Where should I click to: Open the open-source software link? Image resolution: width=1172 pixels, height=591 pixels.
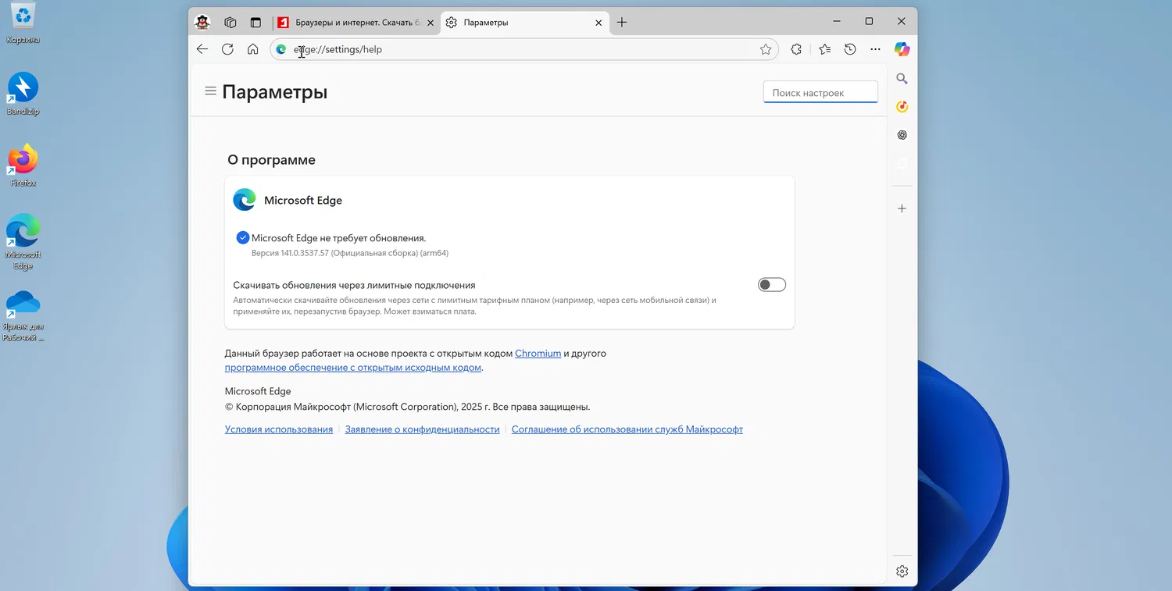click(353, 368)
